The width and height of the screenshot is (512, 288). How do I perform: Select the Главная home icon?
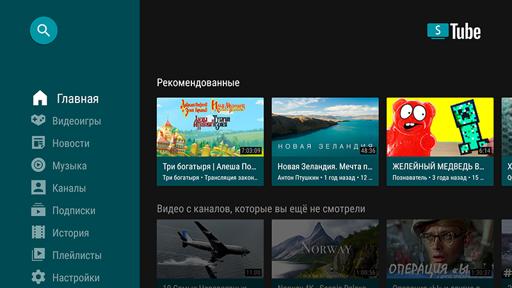coord(40,99)
